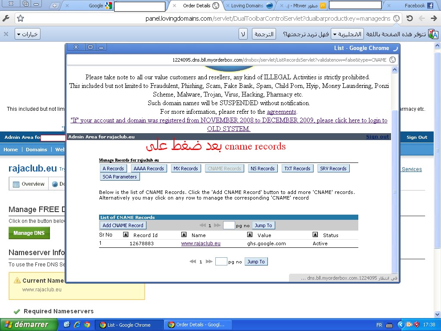Click the démarrer start button

point(29,325)
